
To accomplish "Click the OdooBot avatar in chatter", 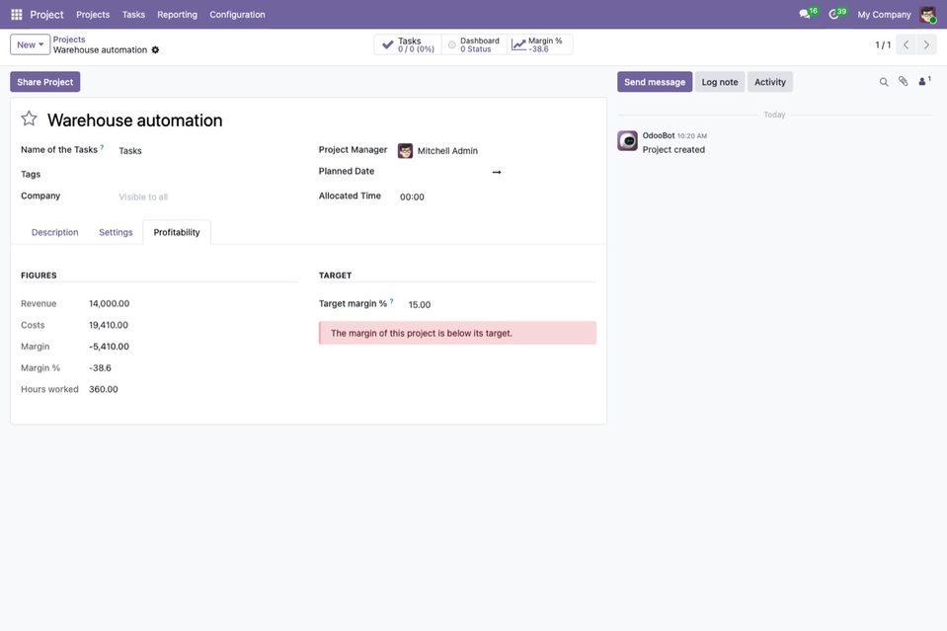I will pyautogui.click(x=627, y=140).
